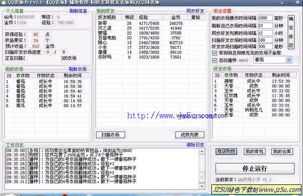Click the 金币 column header in friends list
Viewport: 303px width, 196px height.
coord(176,17)
